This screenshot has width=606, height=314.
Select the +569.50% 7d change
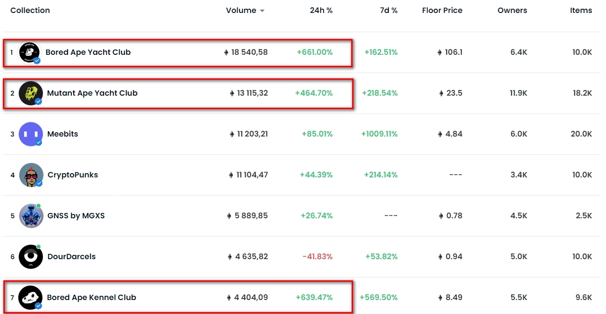click(x=379, y=297)
